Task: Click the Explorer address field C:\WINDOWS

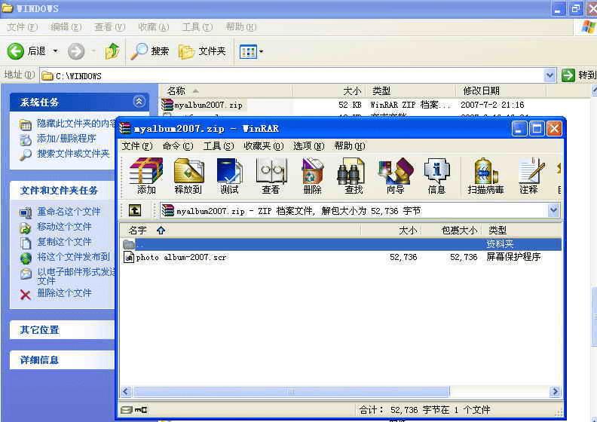Action: click(x=291, y=75)
